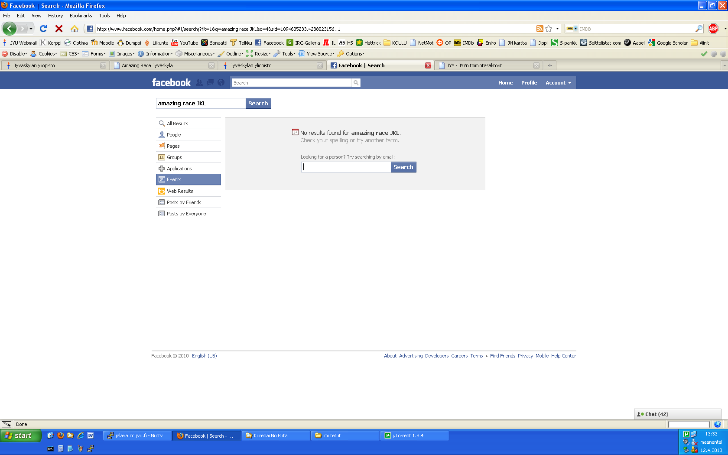Click the Windows start button

[x=20, y=435]
